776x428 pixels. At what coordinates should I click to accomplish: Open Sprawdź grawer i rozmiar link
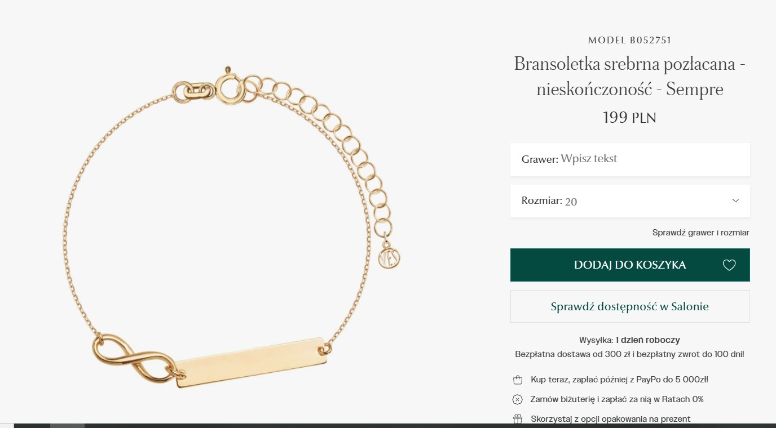pyautogui.click(x=700, y=233)
